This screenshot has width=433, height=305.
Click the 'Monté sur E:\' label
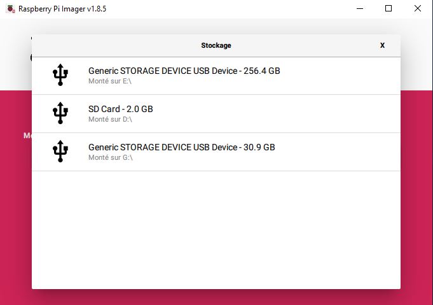click(110, 82)
